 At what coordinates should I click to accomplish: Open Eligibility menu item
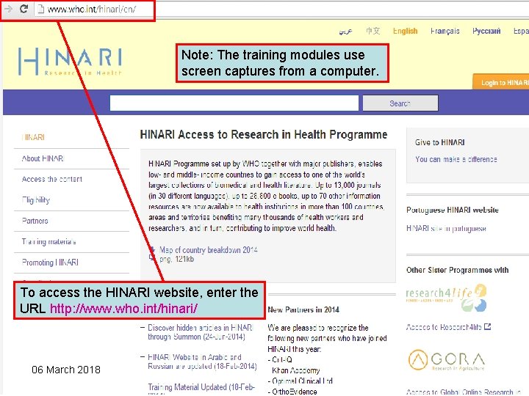click(36, 200)
